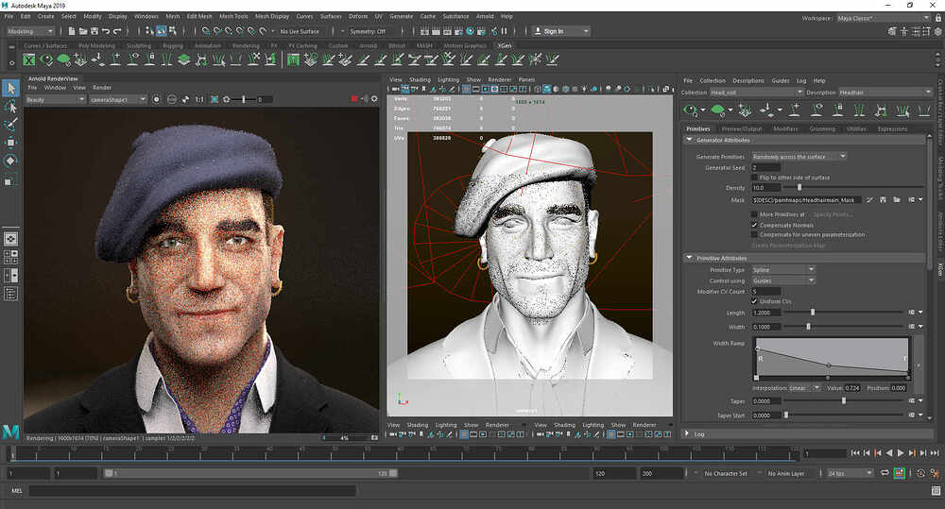Viewport: 945px width, 509px height.
Task: Open the Description Headhair dropdown
Action: 885,93
